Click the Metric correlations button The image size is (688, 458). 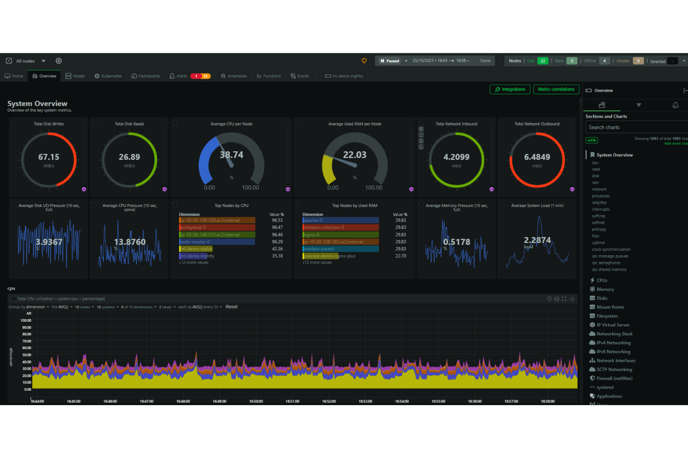[x=556, y=89]
